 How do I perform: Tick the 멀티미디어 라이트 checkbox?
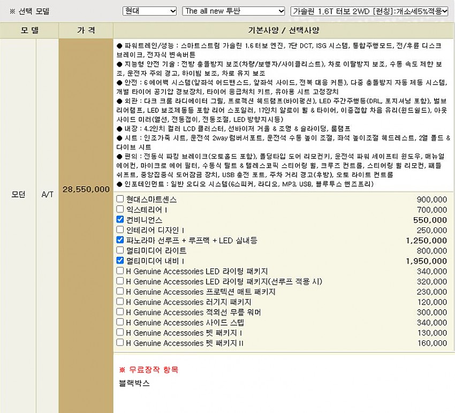120,250
